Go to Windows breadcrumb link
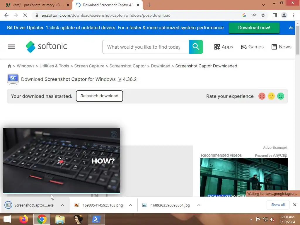The image size is (300, 225). pos(26,66)
